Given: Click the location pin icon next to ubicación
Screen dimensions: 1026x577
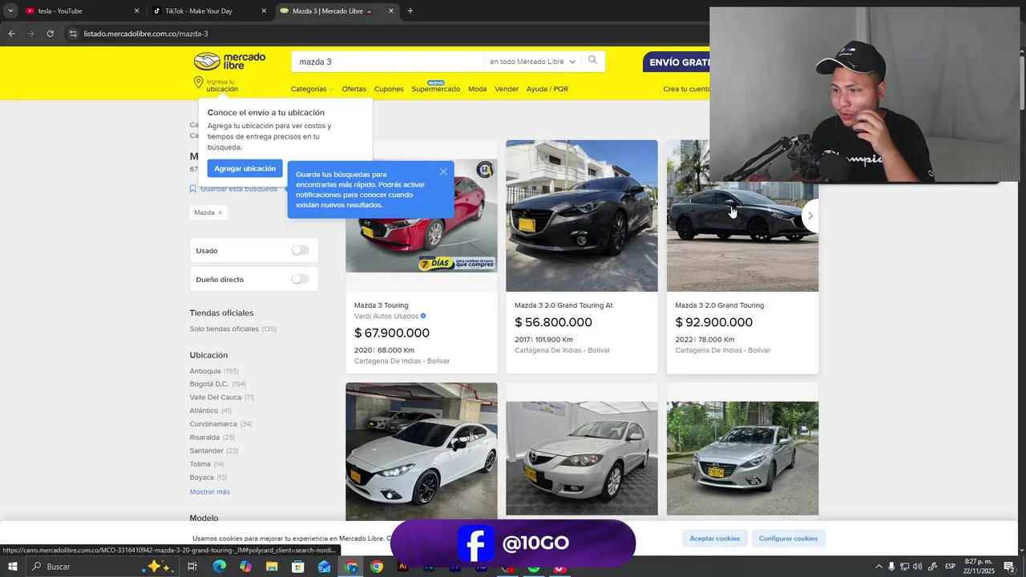Looking at the screenshot, I should click(x=199, y=83).
